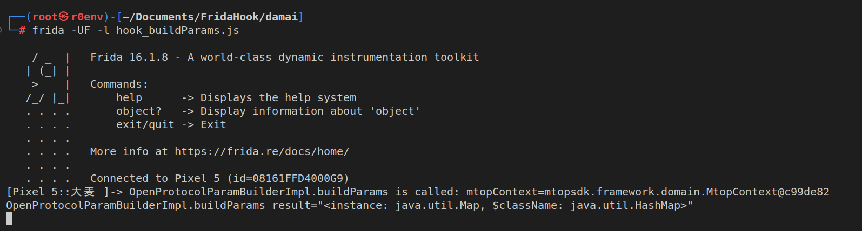
Task: Click the skull symbol in the root prompt
Action: [x=64, y=17]
